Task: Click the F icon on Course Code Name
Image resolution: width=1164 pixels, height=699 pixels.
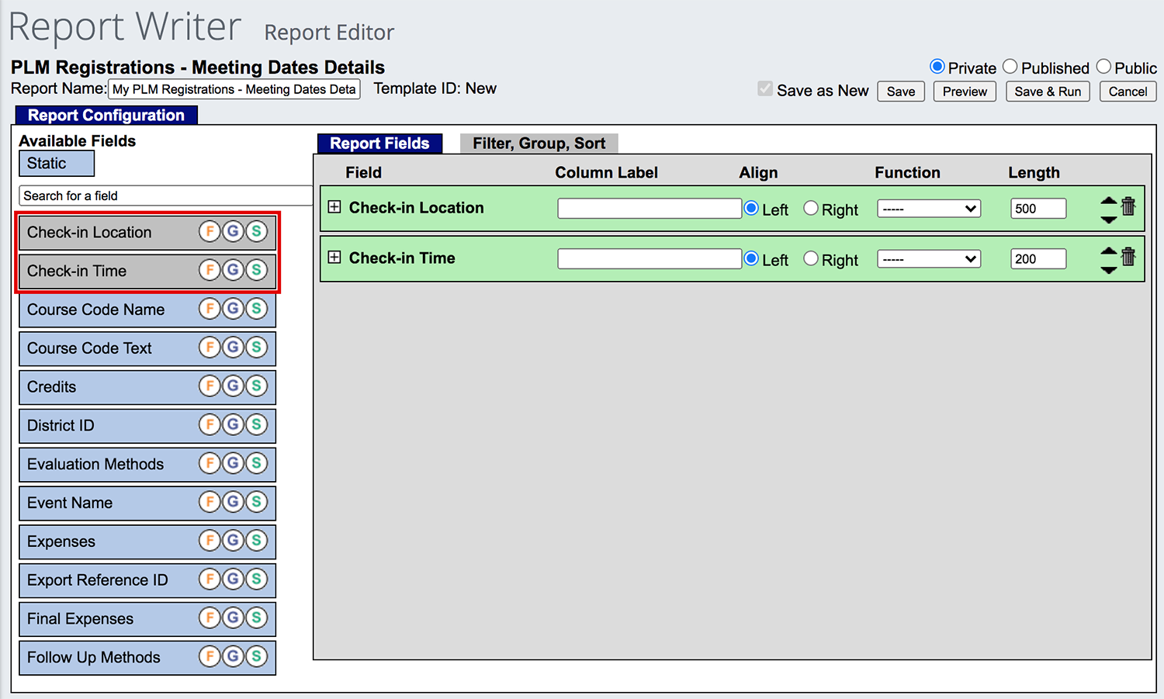Action: tap(210, 309)
